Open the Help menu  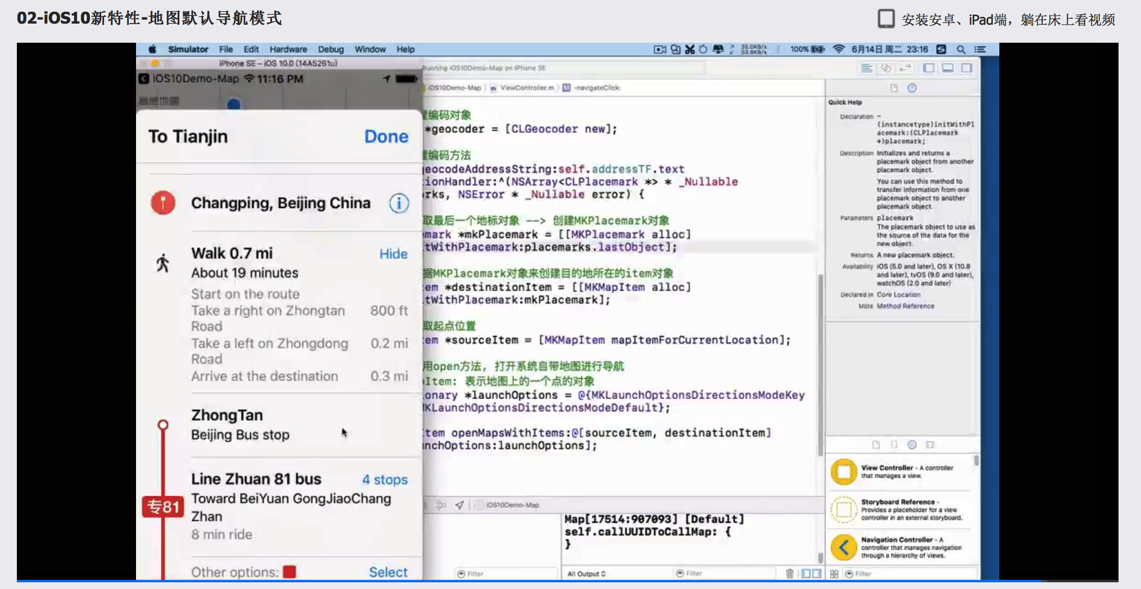[x=405, y=49]
